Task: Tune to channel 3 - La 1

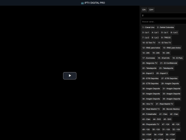Action: click(146, 32)
